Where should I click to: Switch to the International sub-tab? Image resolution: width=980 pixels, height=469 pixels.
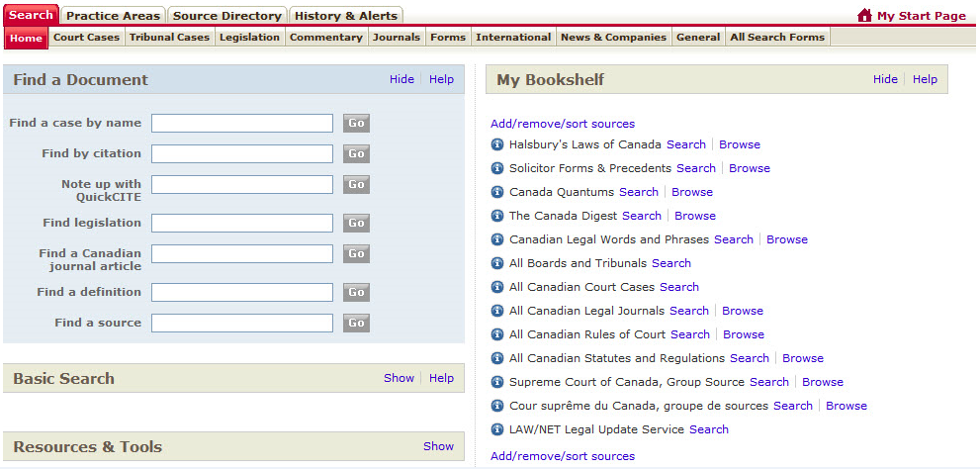(x=513, y=38)
